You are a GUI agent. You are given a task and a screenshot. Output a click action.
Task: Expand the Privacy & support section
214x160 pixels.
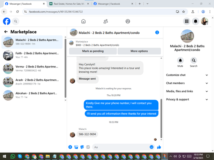click(x=187, y=99)
